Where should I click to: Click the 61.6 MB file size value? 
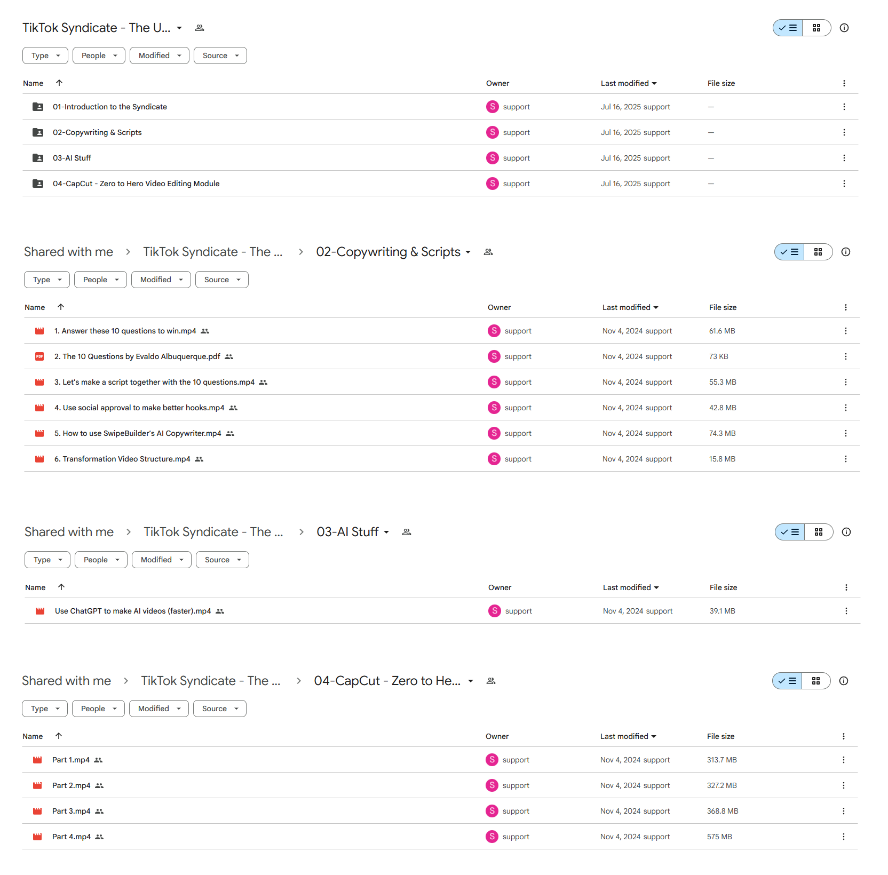click(722, 331)
